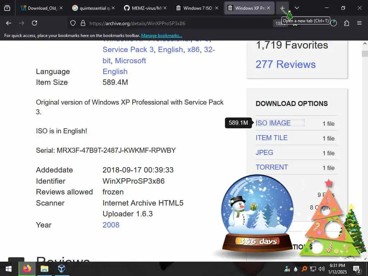The image size is (368, 276).
Task: Open a new tab with plus button
Action: 282,8
